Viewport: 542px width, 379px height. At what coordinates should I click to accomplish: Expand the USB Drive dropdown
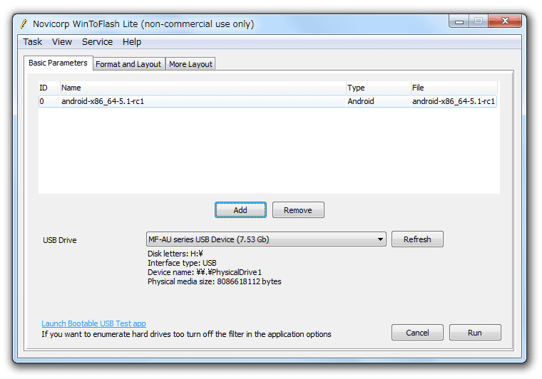point(266,239)
